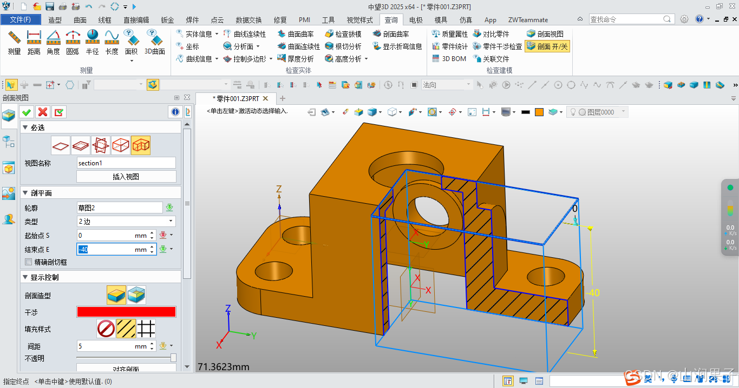Choose the diagonal hatch fill style

126,328
